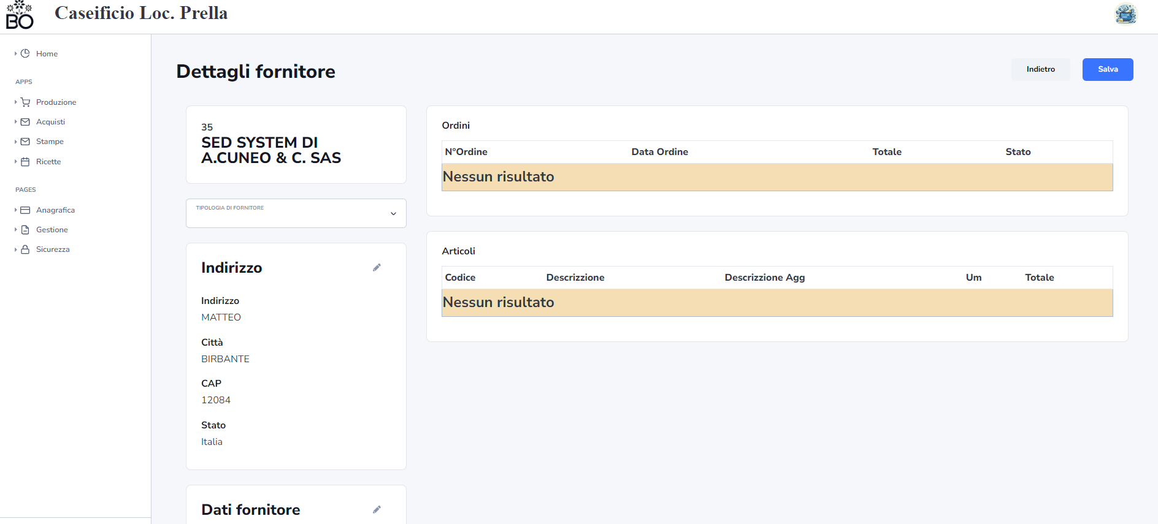Click the Sicurezza lock icon
Viewport: 1158px width, 524px height.
click(x=25, y=249)
